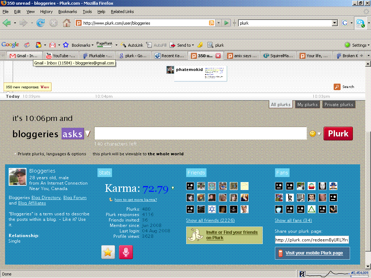The height and width of the screenshot is (278, 371).
Task: Click the pink microphone button under Stats
Action: point(126,252)
